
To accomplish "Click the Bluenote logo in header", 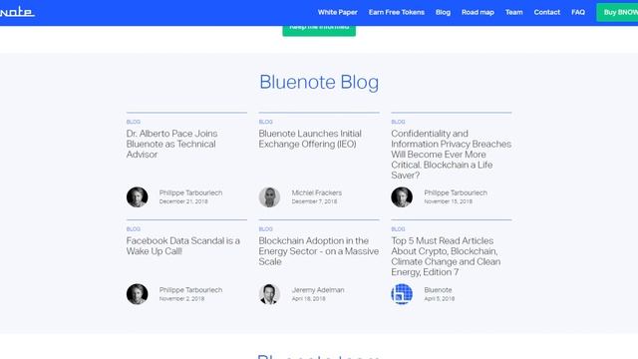I will [x=17, y=12].
